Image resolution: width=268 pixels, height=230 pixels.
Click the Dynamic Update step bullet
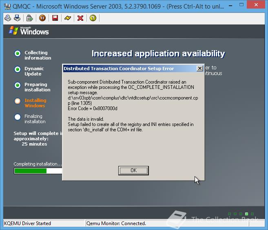18,69
